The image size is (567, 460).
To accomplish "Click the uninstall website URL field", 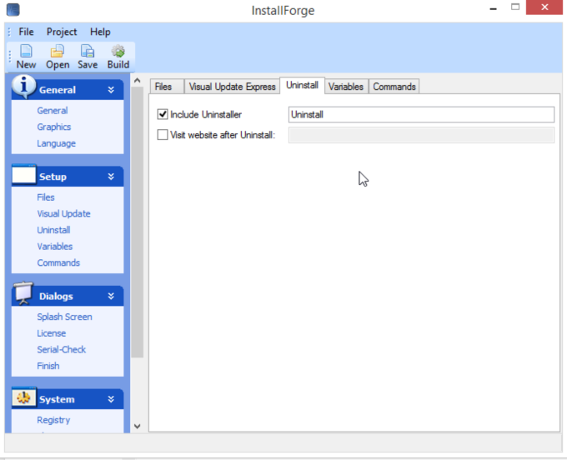I will pyautogui.click(x=421, y=135).
